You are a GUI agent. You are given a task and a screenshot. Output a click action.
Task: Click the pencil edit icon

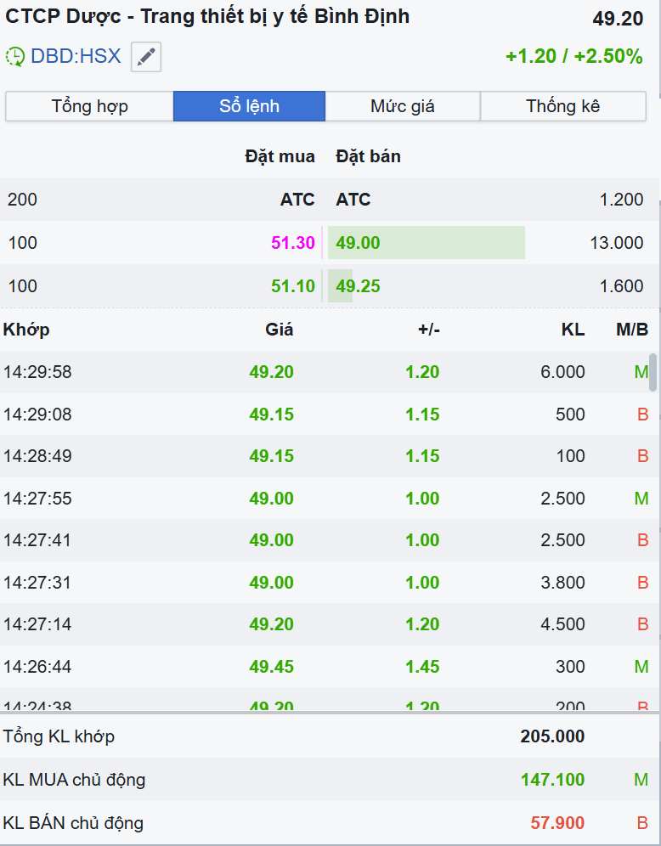146,57
